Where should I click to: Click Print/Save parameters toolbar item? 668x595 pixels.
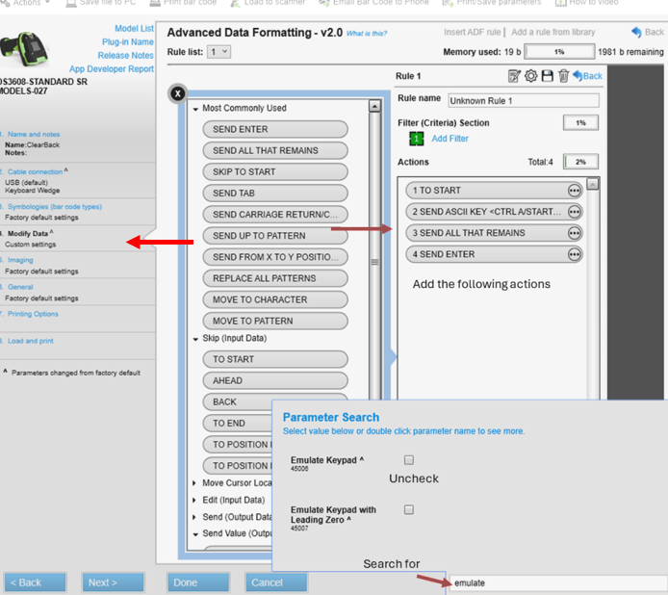(x=491, y=3)
